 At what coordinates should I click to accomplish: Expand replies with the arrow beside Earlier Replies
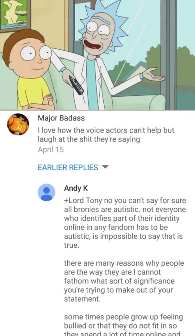tap(106, 167)
